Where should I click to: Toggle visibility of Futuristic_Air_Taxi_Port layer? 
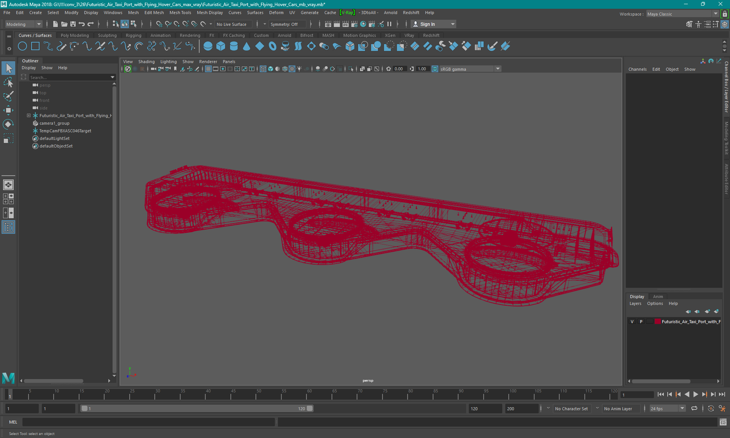pyautogui.click(x=633, y=322)
